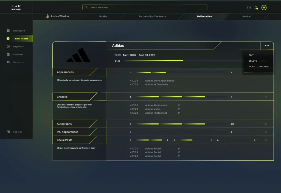Open the Dashboard icon in sidebar

tap(8, 31)
